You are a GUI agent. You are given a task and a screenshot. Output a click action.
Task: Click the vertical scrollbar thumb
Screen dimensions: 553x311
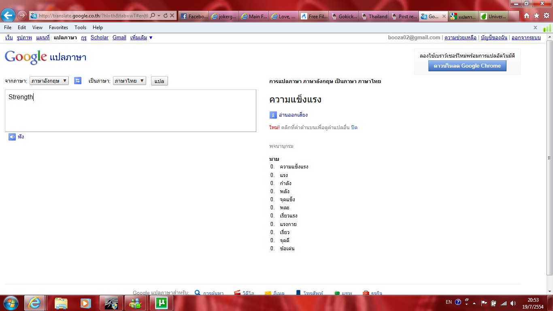click(x=549, y=158)
